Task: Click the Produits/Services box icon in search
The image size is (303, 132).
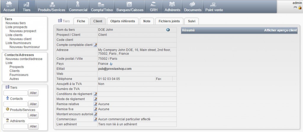Action: click(x=7, y=110)
